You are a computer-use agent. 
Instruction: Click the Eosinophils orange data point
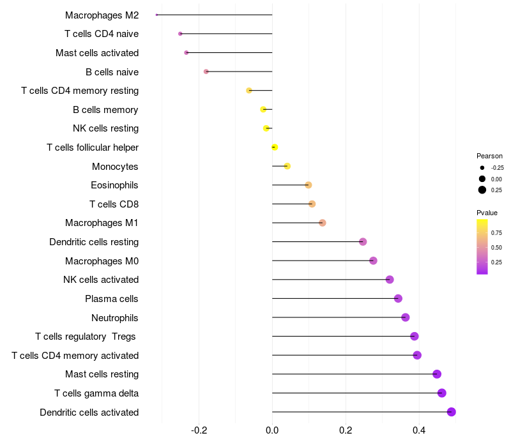coord(309,185)
